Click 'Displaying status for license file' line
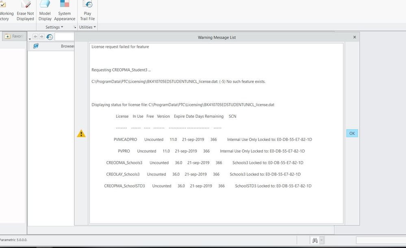This screenshot has height=248, width=406. (183, 105)
